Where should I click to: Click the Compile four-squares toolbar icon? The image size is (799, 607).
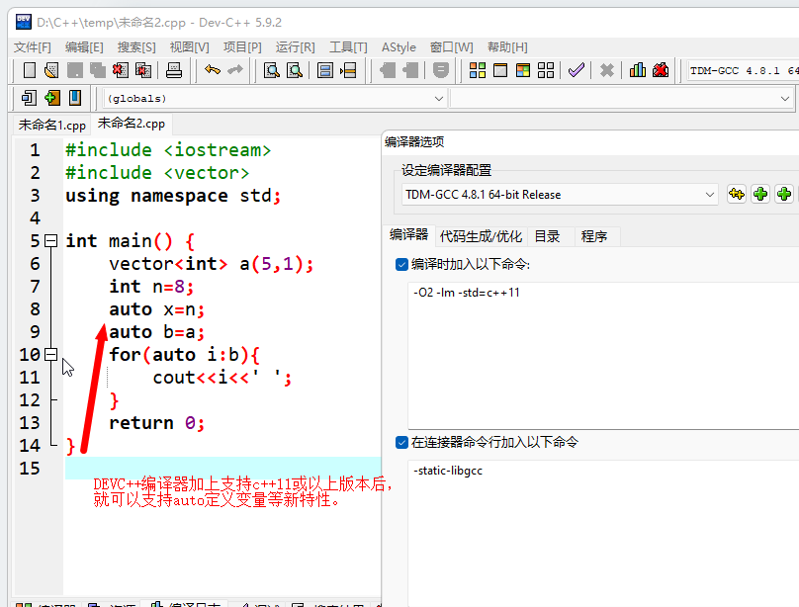point(478,70)
